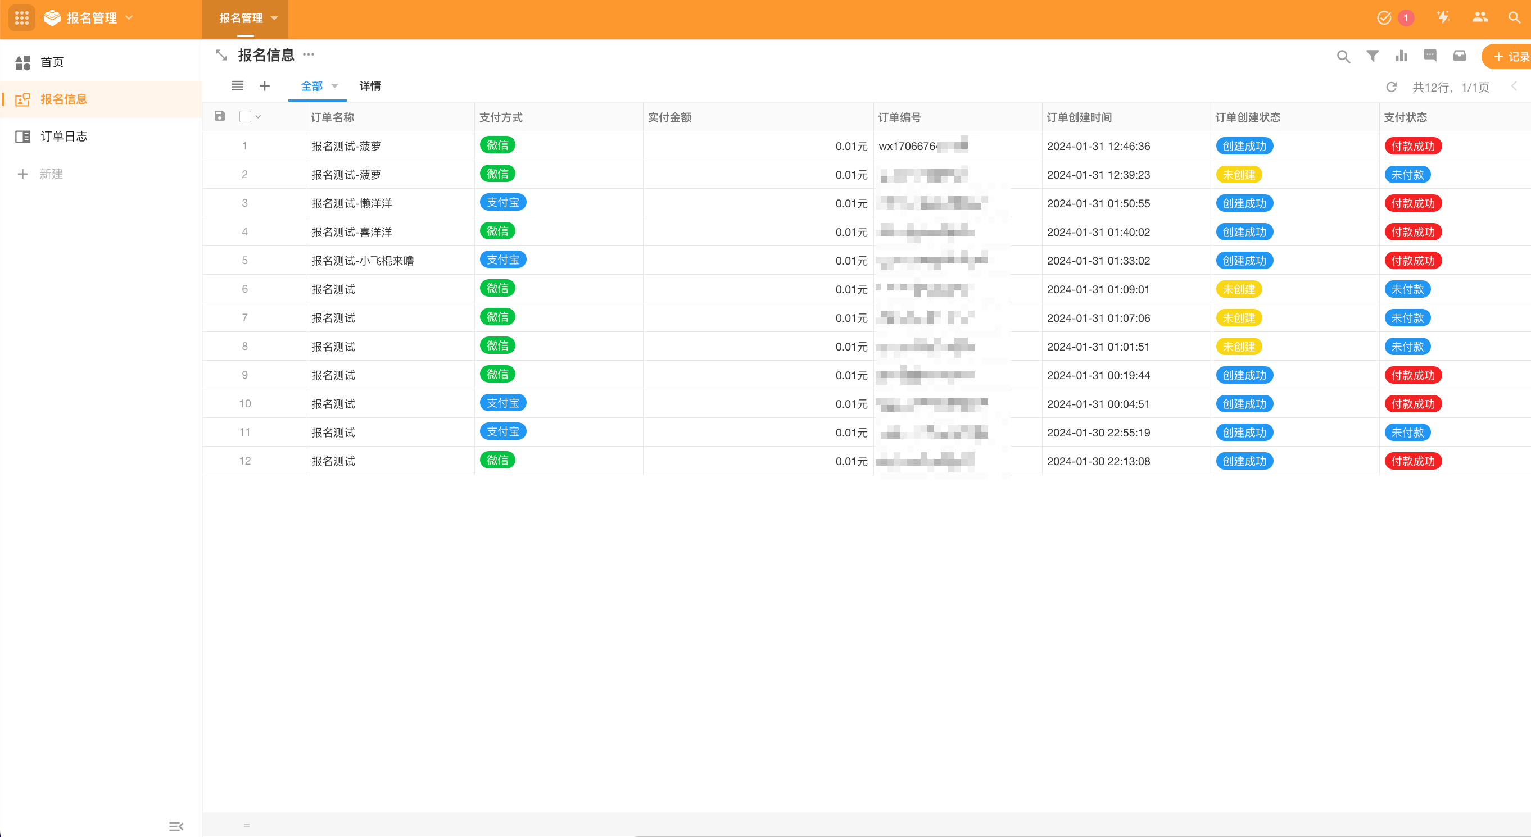Click the contacts people icon

point(1480,18)
